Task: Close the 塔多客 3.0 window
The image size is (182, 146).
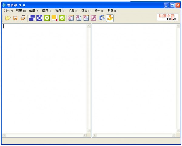Action: point(178,5)
